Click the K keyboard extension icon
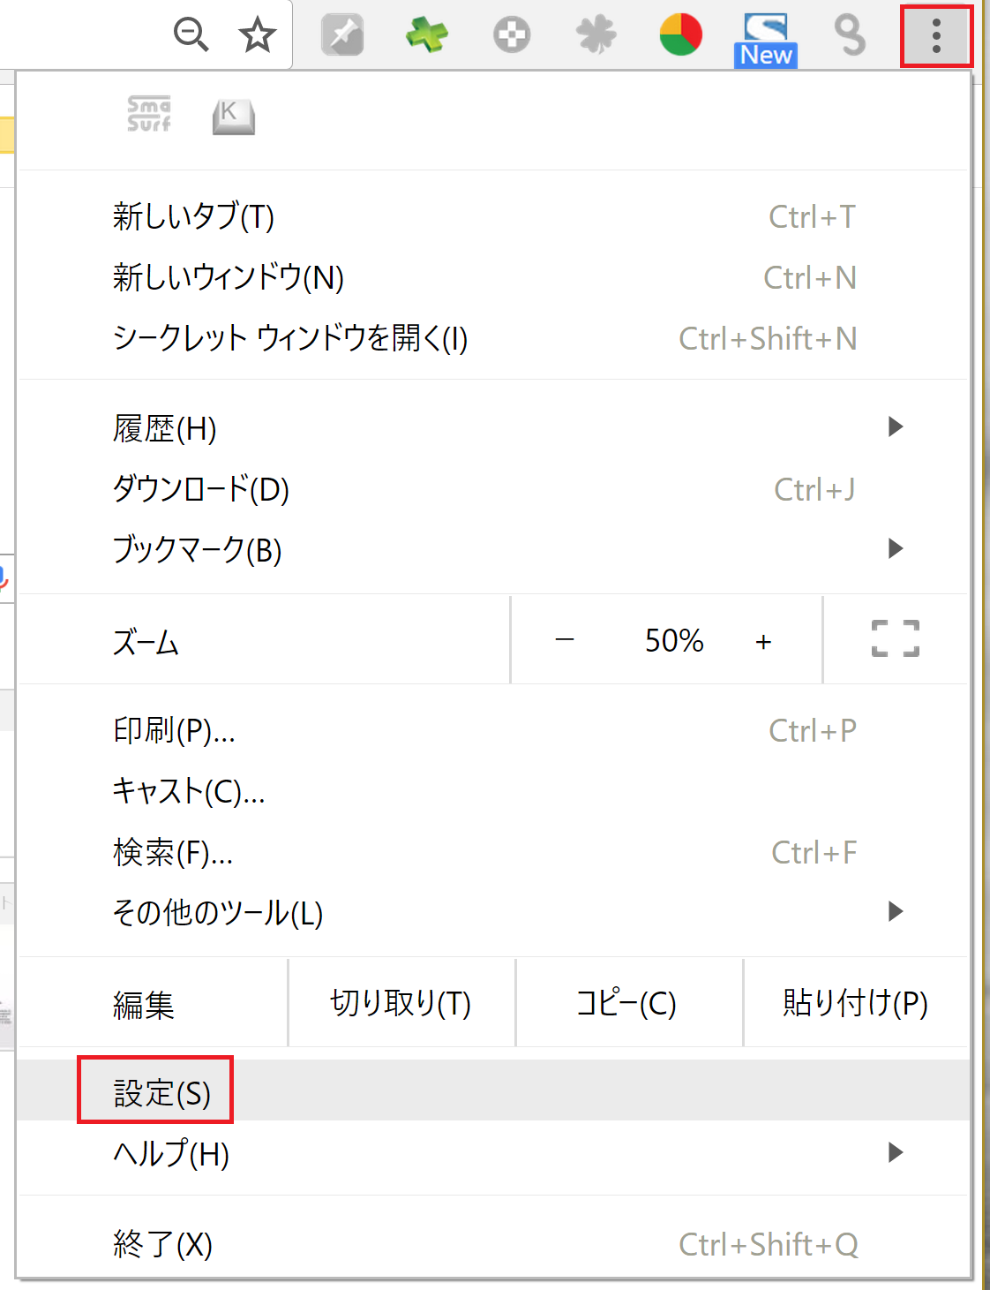The width and height of the screenshot is (990, 1290). [234, 116]
